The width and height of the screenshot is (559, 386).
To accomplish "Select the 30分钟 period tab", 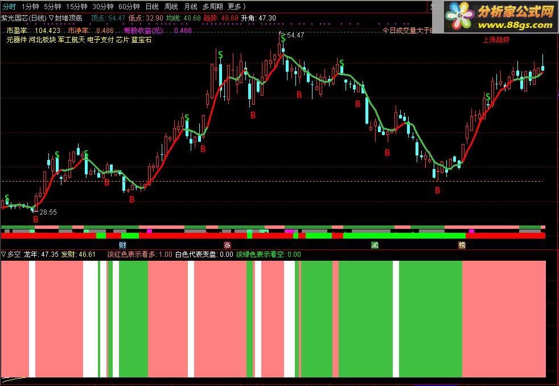I will [x=102, y=6].
